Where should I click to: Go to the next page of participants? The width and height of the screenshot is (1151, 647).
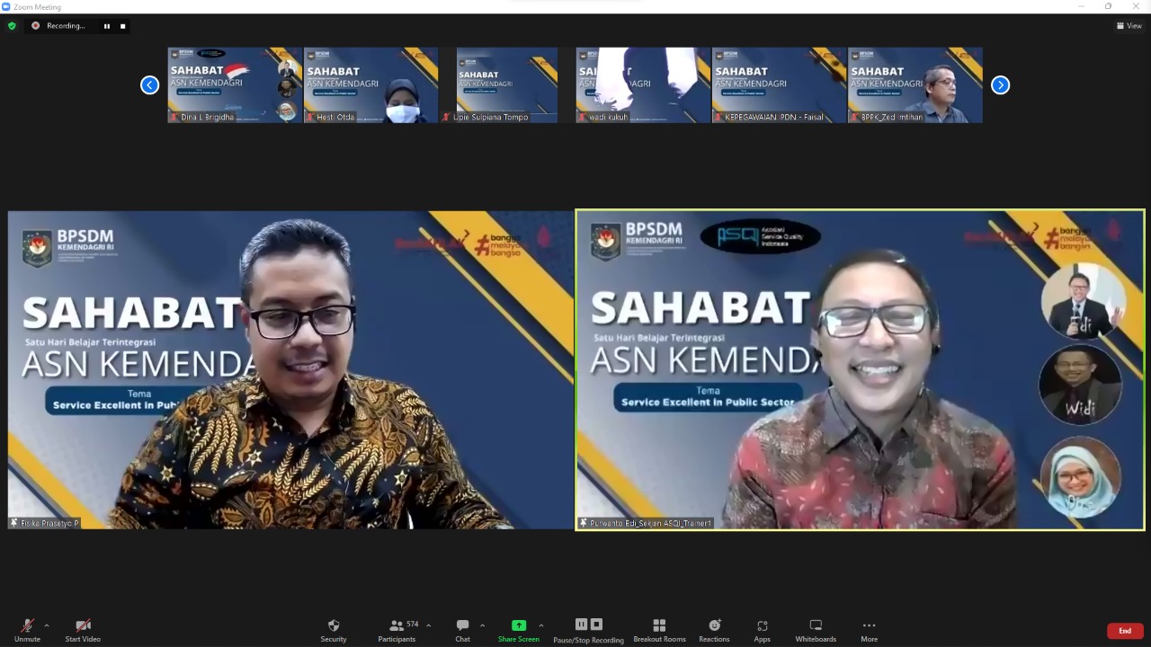pos(1000,84)
